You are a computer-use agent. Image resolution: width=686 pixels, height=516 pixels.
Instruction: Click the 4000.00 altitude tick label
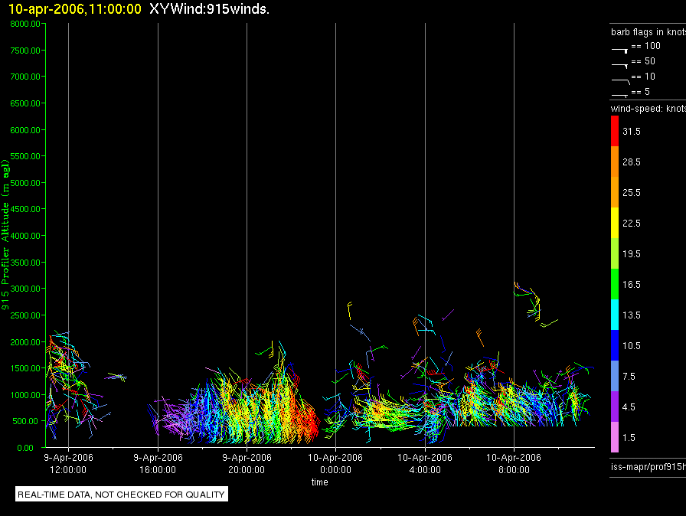[25, 236]
